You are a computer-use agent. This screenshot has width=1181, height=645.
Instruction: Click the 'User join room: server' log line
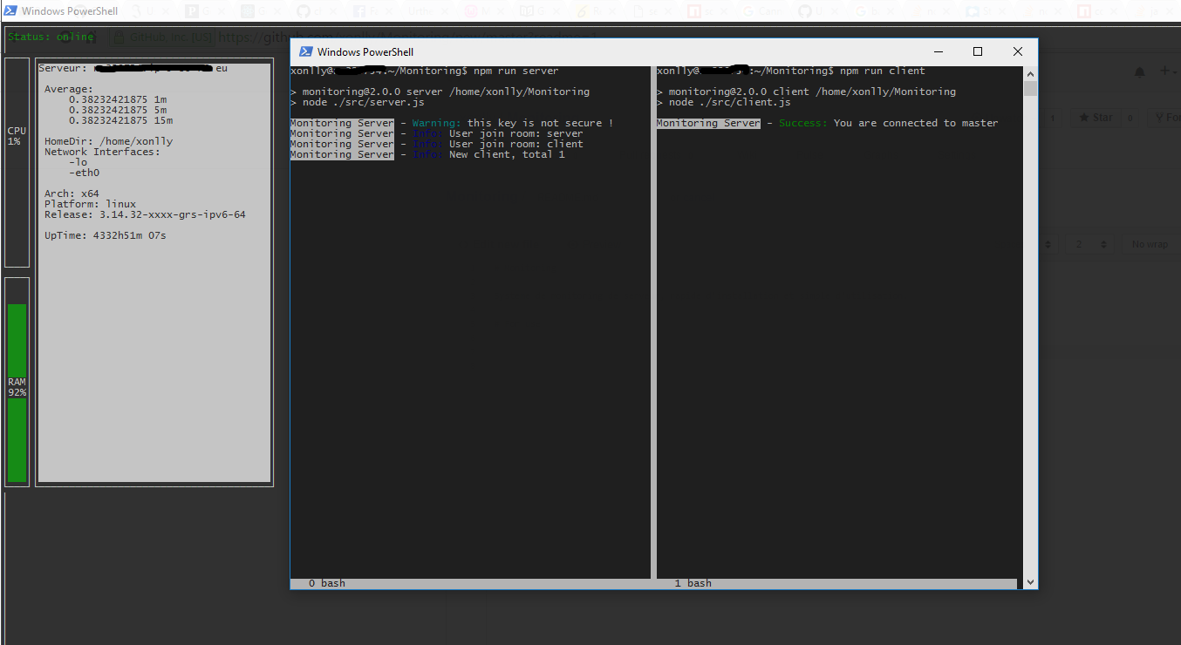tap(516, 133)
